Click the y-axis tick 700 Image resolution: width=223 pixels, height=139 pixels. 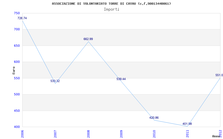coord(17,29)
